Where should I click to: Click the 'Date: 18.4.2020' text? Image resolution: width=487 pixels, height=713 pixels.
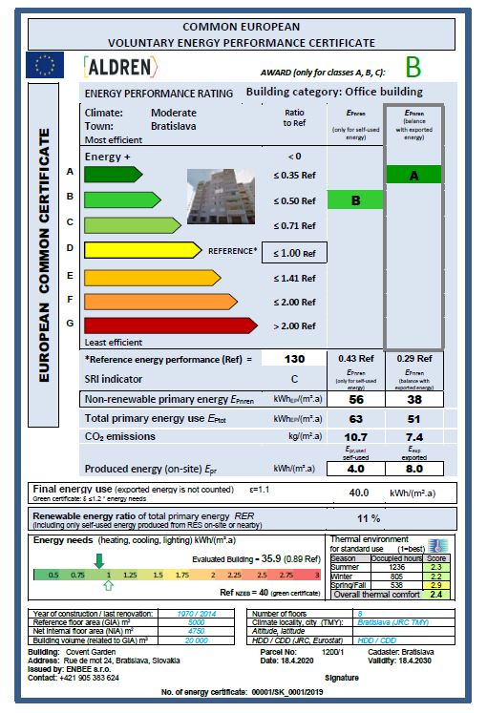pos(286,661)
